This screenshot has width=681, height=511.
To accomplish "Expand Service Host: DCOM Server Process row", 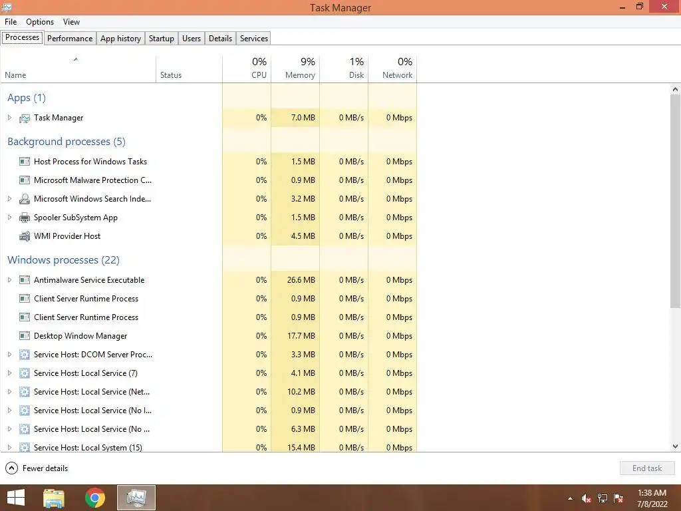I will [9, 355].
